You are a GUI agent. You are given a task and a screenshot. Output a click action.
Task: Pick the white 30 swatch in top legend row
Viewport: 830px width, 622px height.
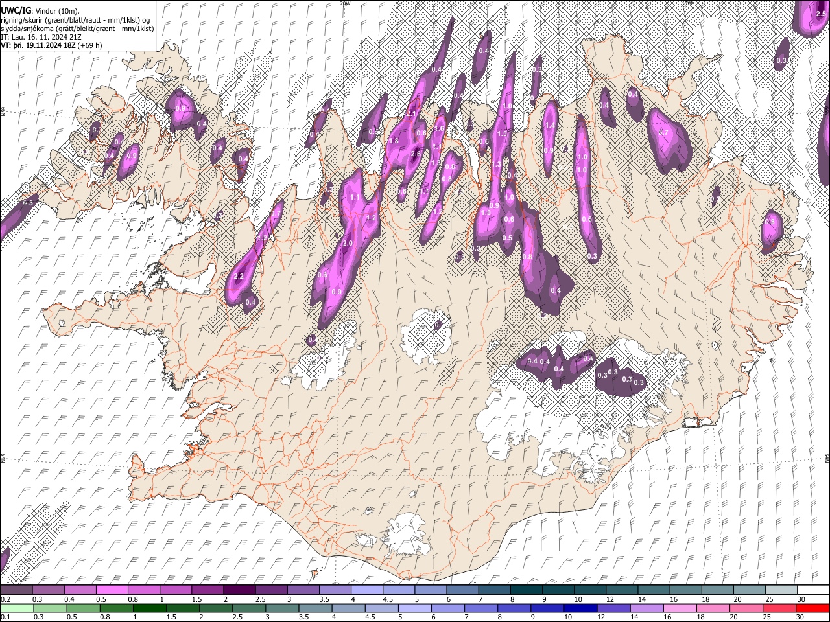point(814,590)
